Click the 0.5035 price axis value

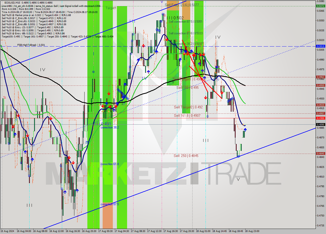[320, 31]
